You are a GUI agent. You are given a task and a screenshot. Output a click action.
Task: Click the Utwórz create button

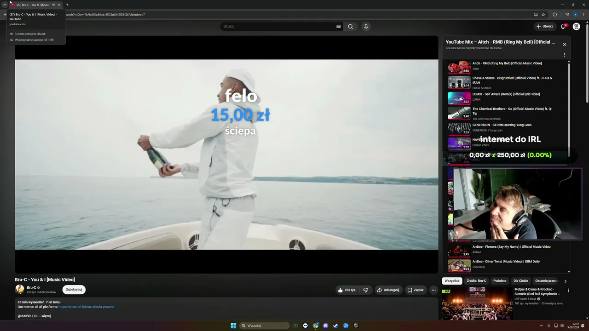(x=545, y=27)
